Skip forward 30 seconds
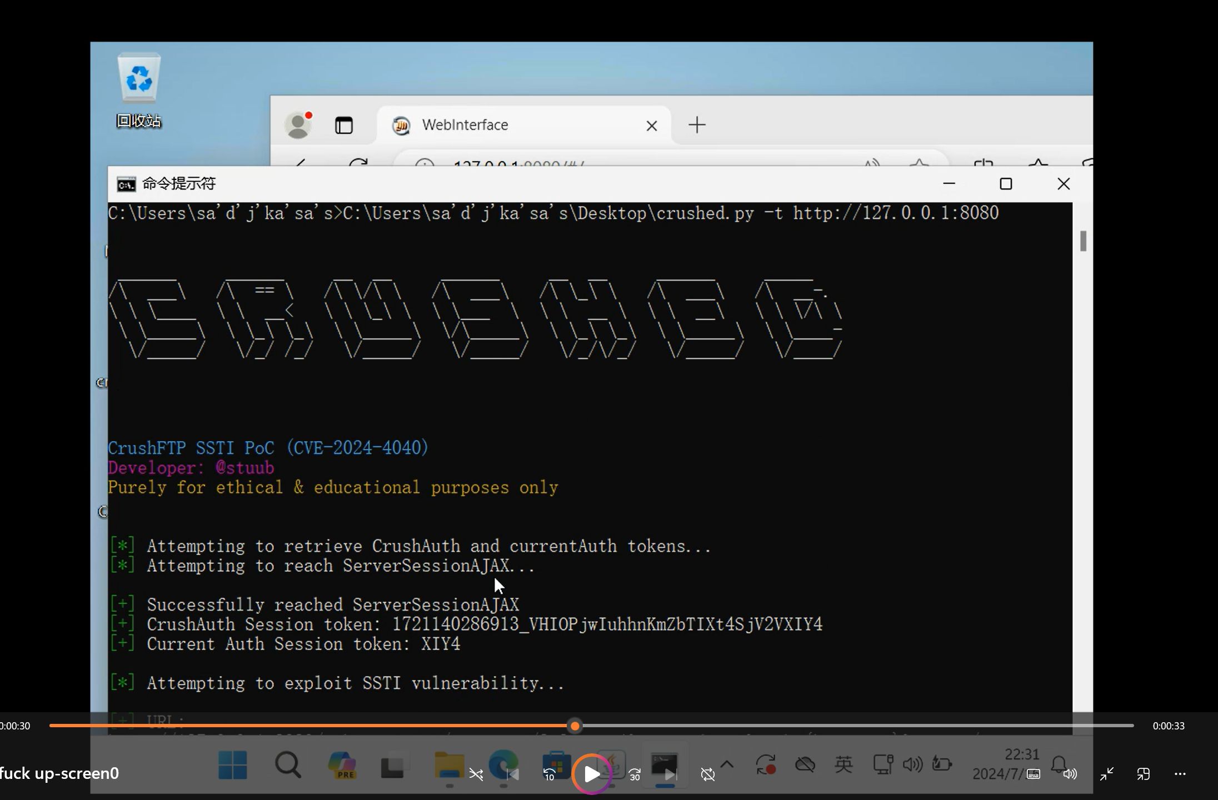The height and width of the screenshot is (800, 1218). [x=635, y=774]
